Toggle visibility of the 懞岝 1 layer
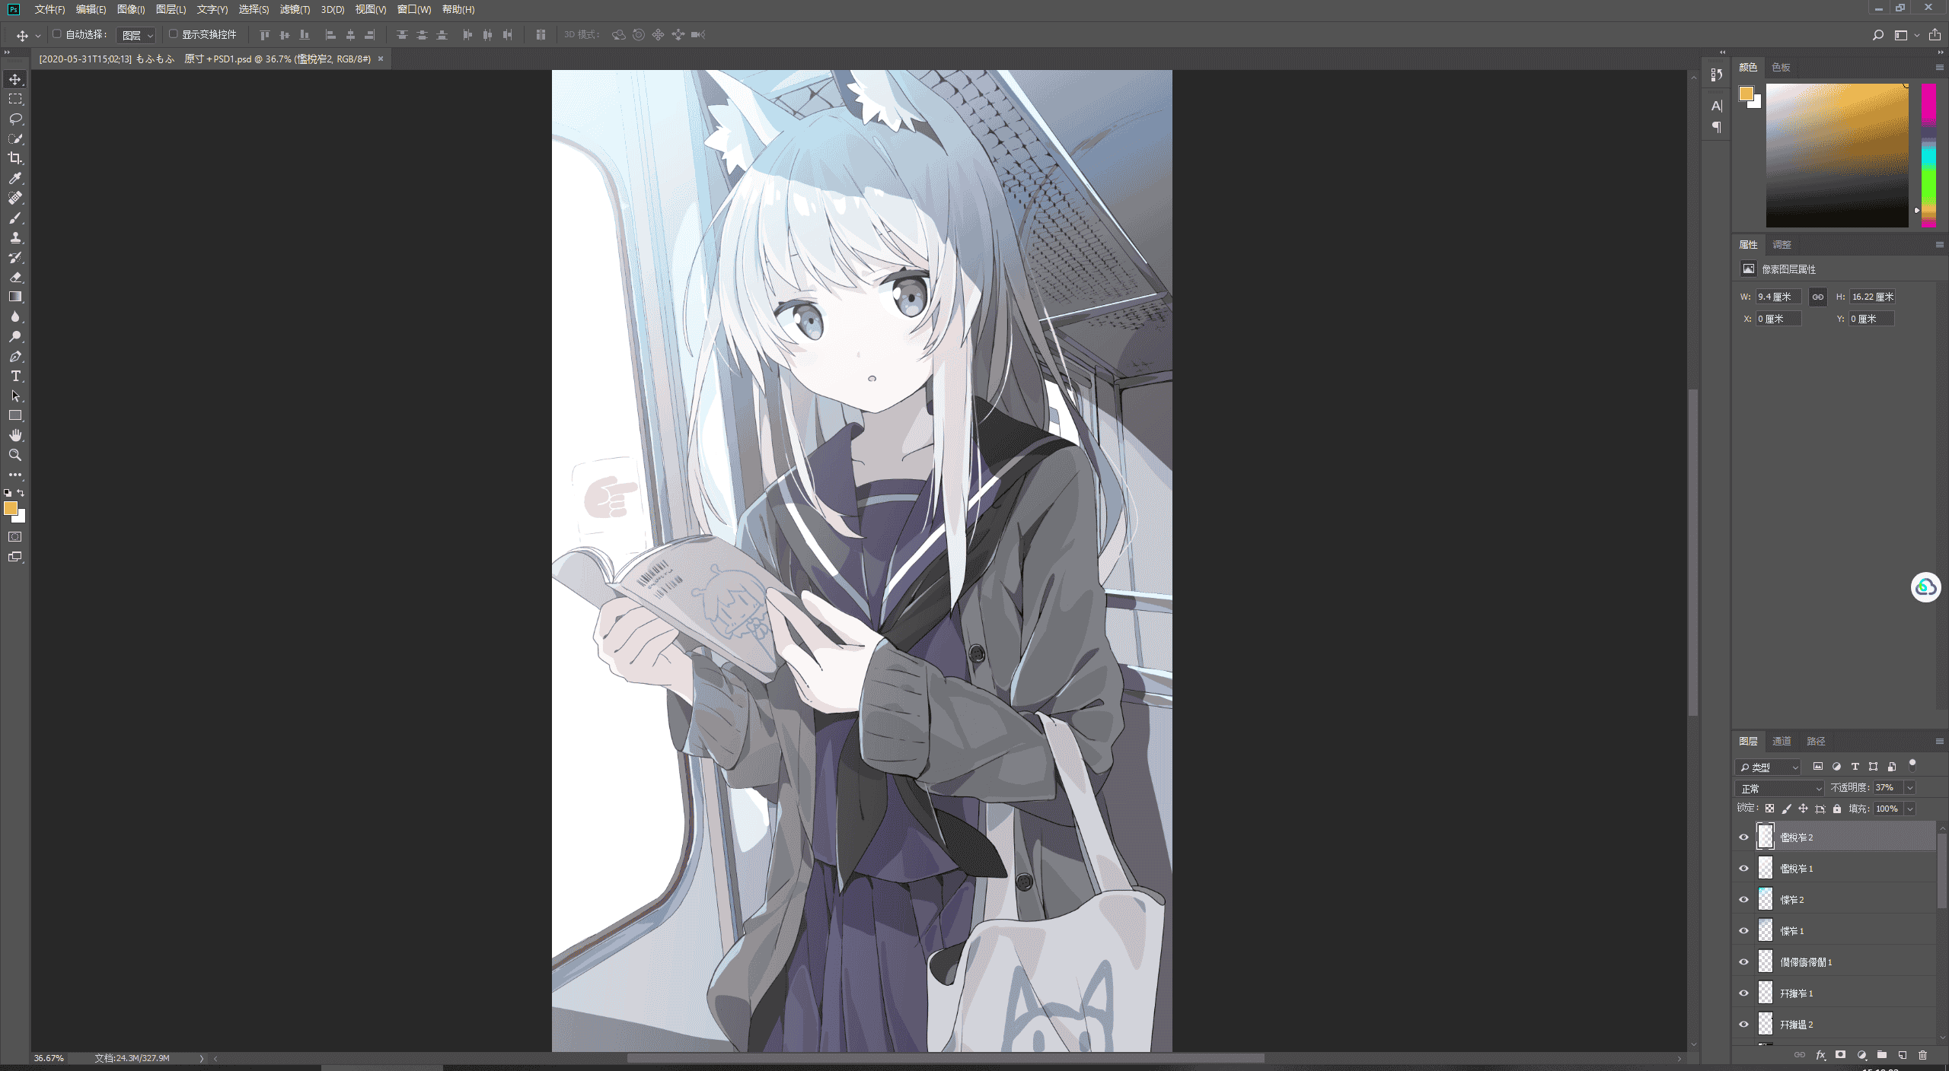This screenshot has height=1071, width=1949. (1743, 930)
